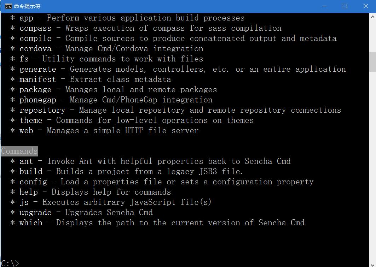Click the 'upgrade' command name
The image size is (376, 267).
tap(35, 213)
